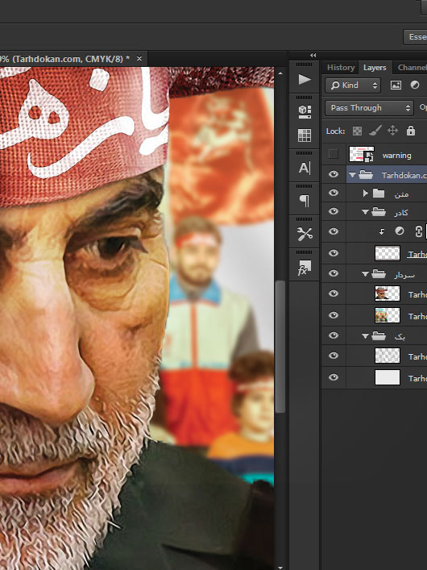
Task: Expand the متن layer group
Action: tap(365, 193)
